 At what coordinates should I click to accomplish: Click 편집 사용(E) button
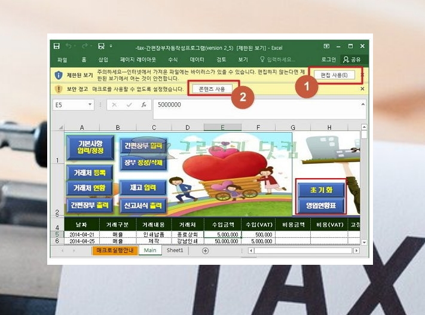334,75
